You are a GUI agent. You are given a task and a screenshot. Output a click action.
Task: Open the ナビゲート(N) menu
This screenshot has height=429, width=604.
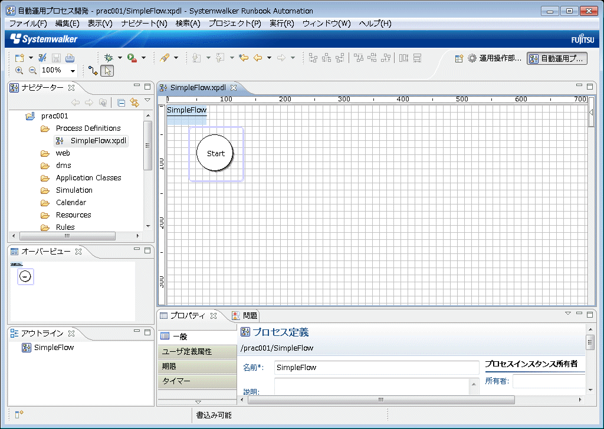[144, 24]
